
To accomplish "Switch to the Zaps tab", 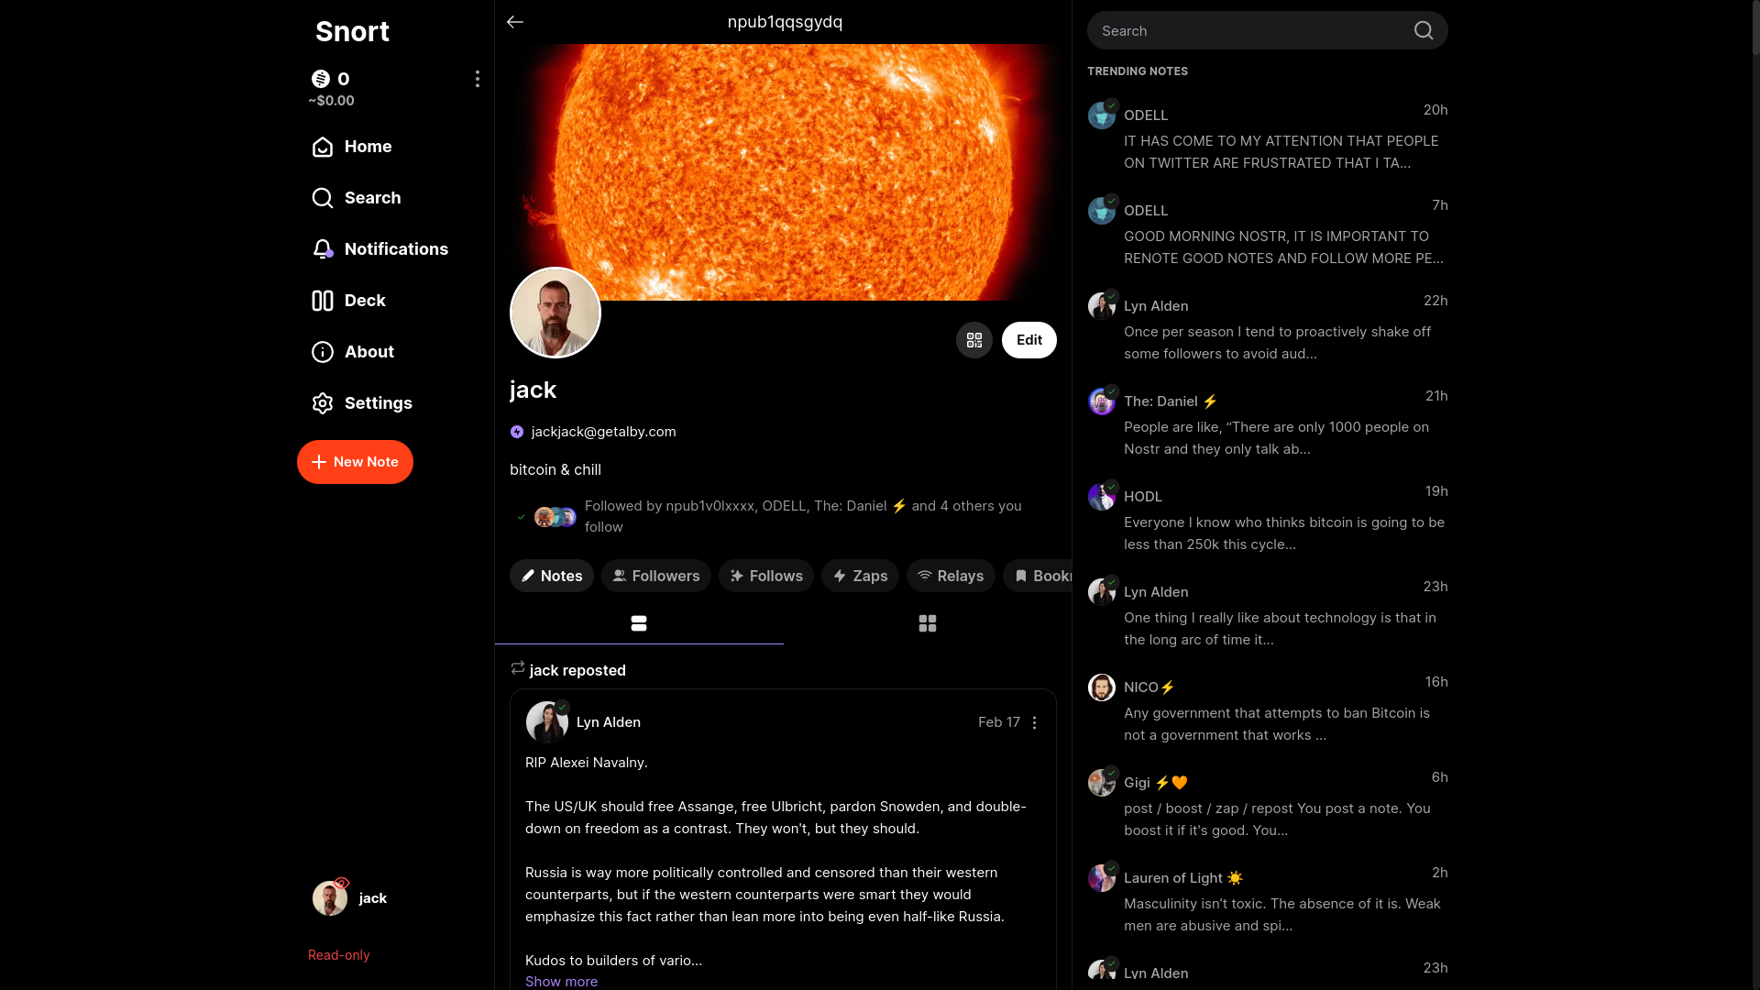I will [x=859, y=576].
